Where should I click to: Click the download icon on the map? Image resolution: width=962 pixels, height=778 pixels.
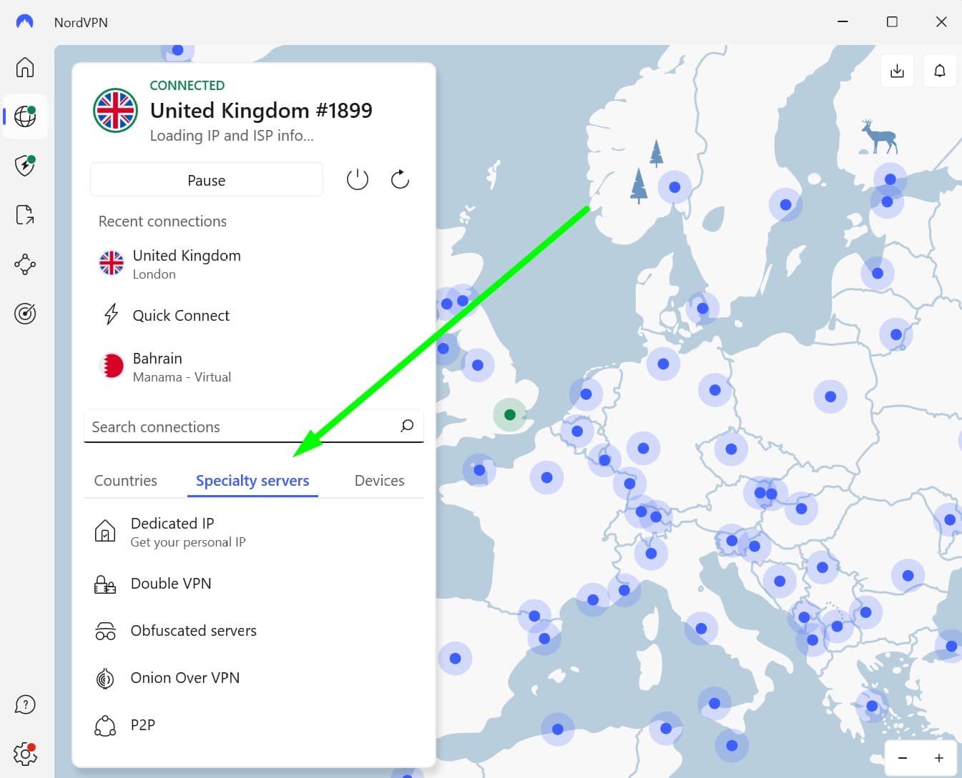click(x=897, y=71)
